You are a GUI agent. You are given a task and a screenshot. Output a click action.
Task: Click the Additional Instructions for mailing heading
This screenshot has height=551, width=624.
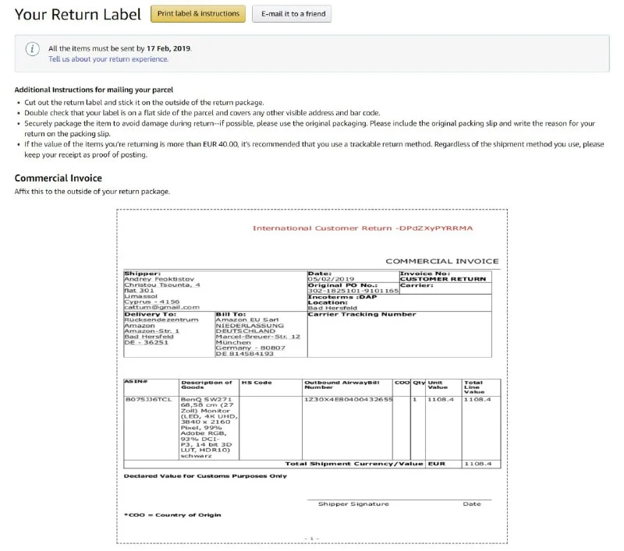(94, 90)
